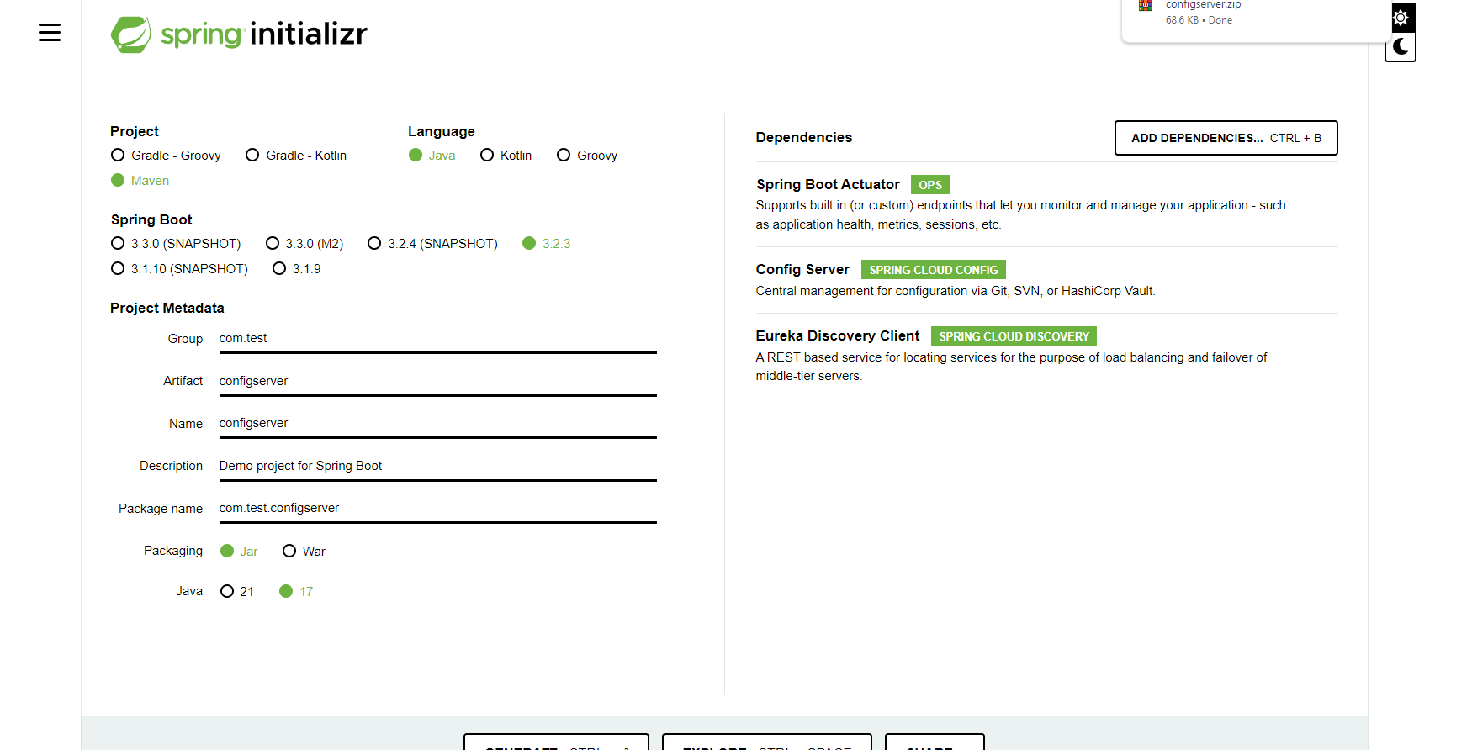Switch to light theme sun icon
This screenshot has width=1472, height=750.
(x=1401, y=18)
